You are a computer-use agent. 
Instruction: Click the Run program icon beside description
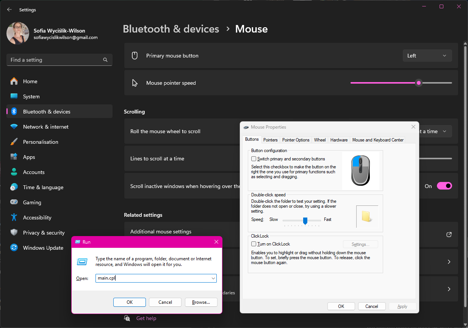point(82,262)
